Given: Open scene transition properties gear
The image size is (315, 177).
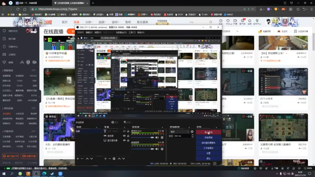Looking at the screenshot, I should (192, 132).
